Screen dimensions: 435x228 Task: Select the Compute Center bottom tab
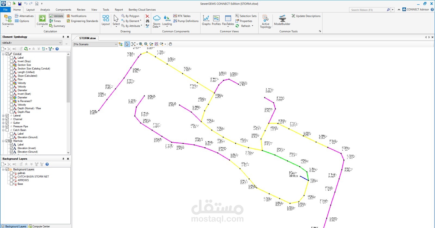click(39, 226)
